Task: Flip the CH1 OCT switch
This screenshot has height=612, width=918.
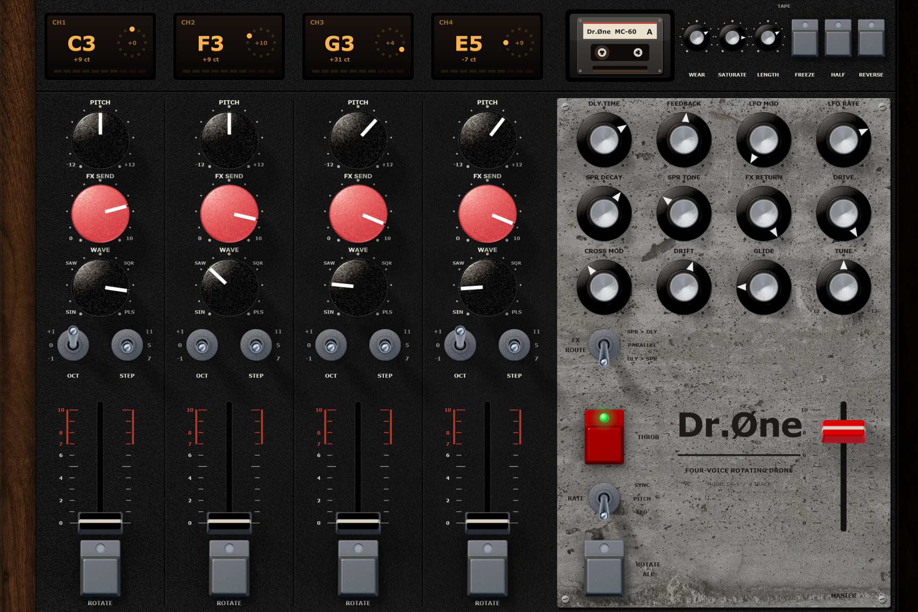Action: 73,343
